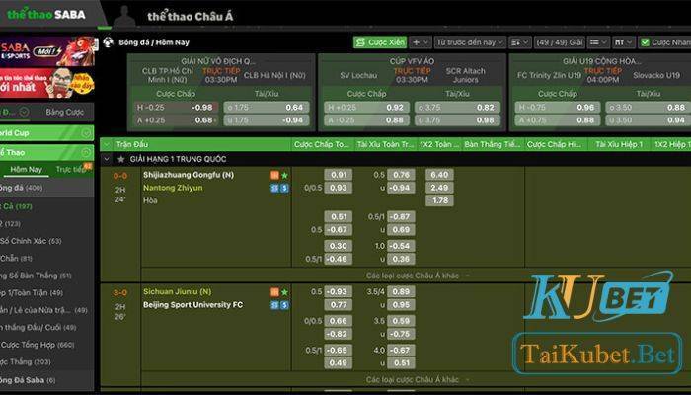Star the Giải Hạng 1 Trung Quốc league
691x395 pixels.
(x=121, y=159)
